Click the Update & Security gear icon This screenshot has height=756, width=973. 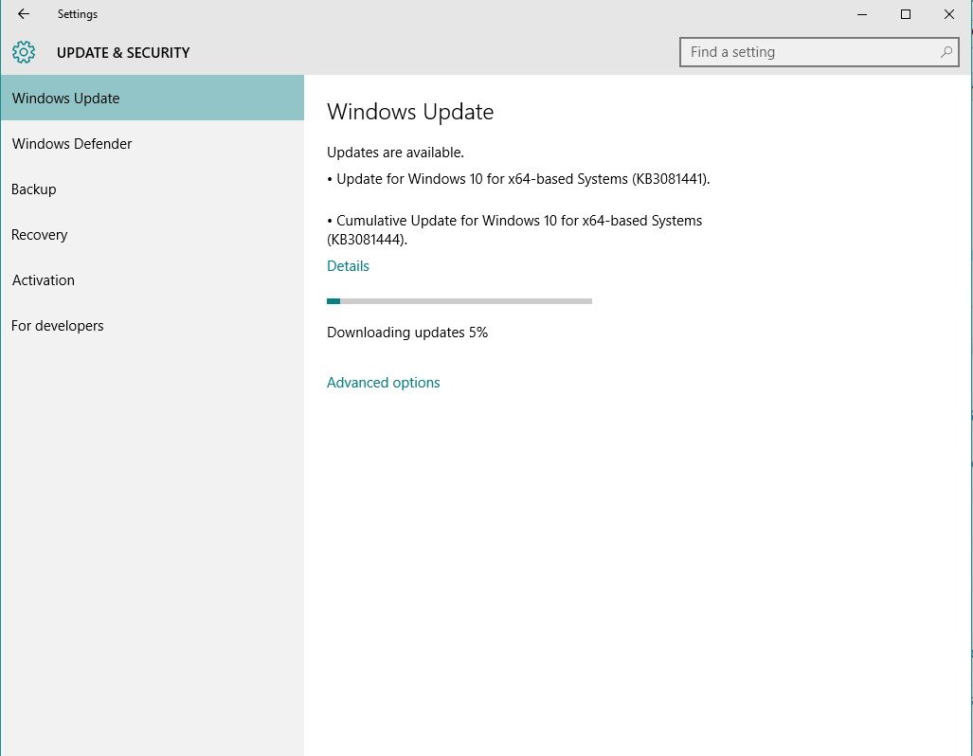(x=24, y=52)
